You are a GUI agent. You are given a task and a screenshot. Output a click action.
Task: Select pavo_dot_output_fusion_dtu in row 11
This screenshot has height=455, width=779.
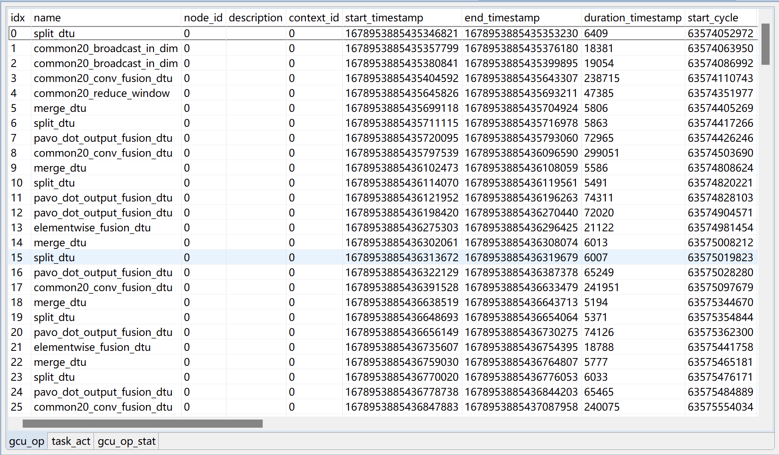(103, 198)
